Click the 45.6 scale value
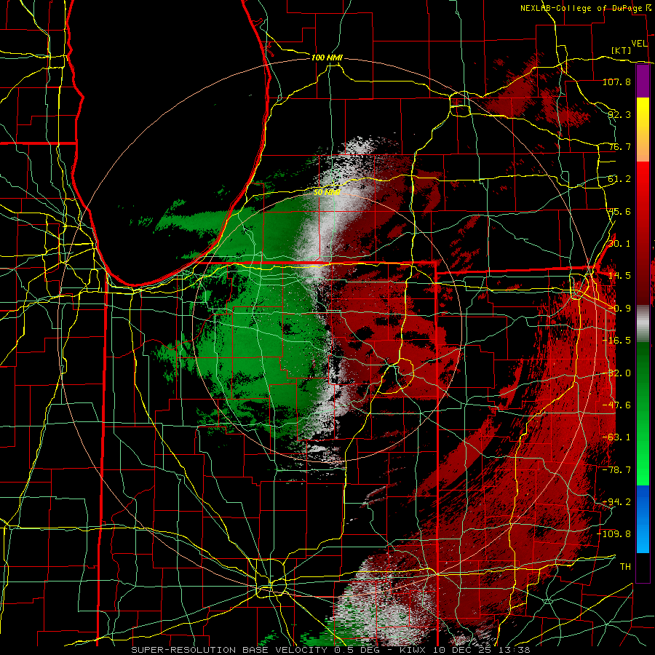The width and height of the screenshot is (655, 655). pos(619,211)
